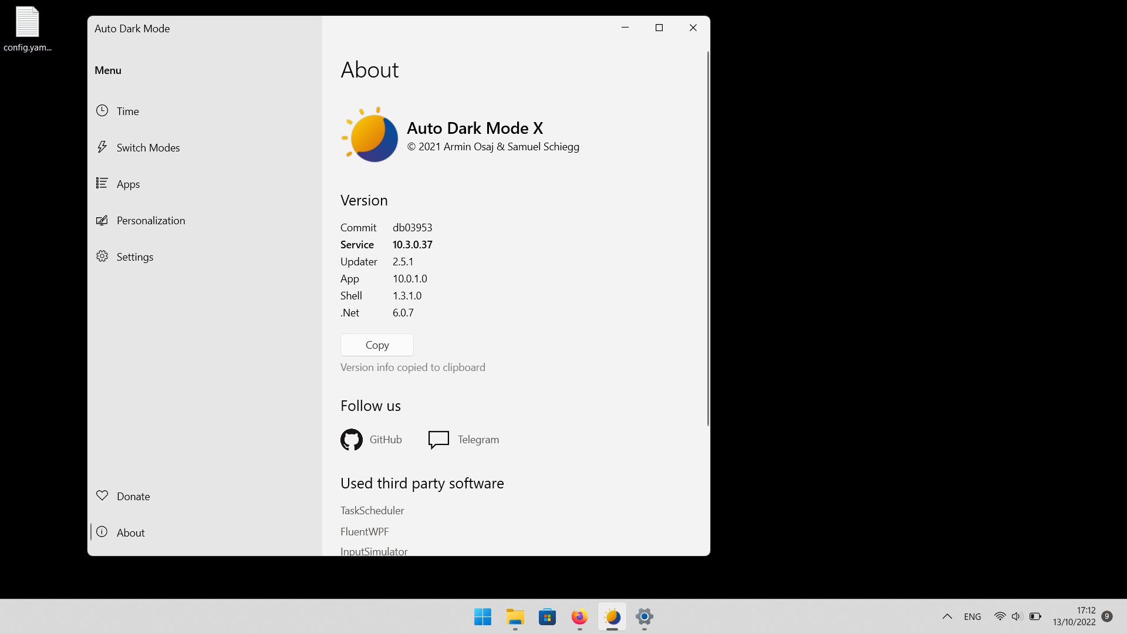Screen dimensions: 1127x634
Task: Launch Firefox from the taskbar
Action: [579, 616]
